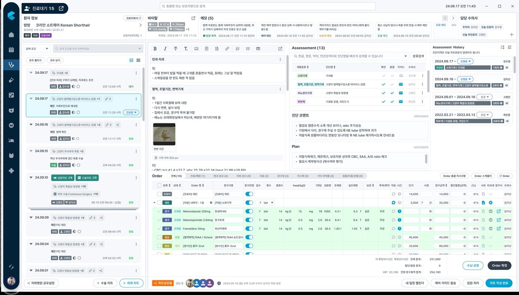Click the numbered list icon in the editor toolbar
The image size is (519, 295).
238,49
